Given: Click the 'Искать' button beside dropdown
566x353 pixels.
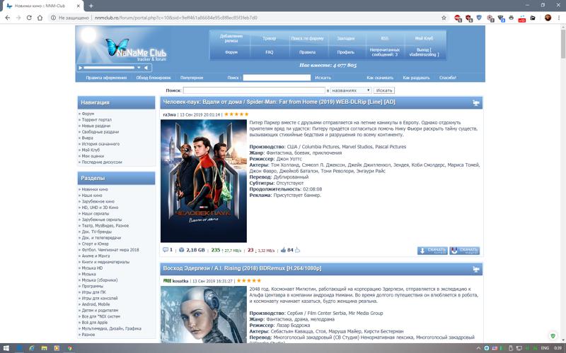Looking at the screenshot, I should 384,90.
